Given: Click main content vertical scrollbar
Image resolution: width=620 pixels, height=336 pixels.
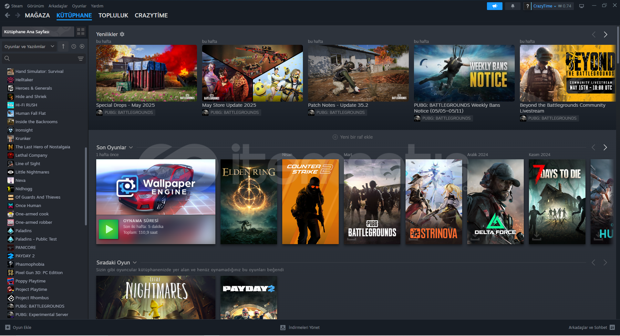Looking at the screenshot, I should (618, 45).
